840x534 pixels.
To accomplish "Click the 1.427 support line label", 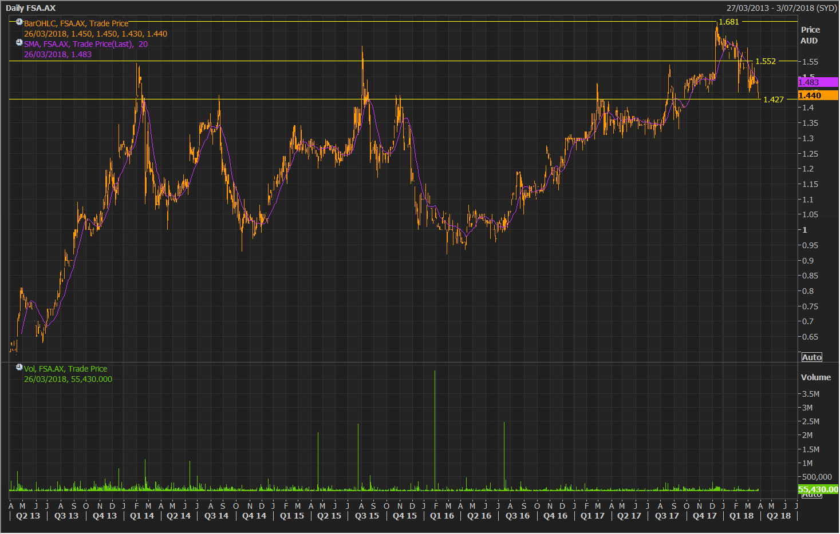I will [x=774, y=99].
